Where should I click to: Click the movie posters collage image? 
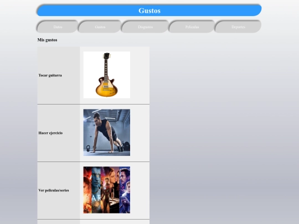(107, 190)
